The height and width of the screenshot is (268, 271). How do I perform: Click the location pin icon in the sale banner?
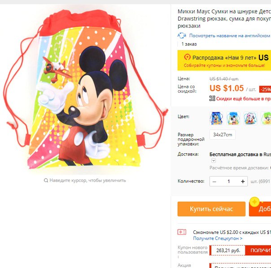point(187,57)
